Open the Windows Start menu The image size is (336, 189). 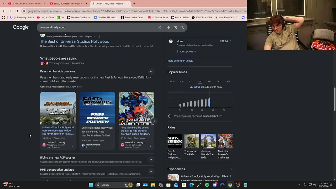91,185
